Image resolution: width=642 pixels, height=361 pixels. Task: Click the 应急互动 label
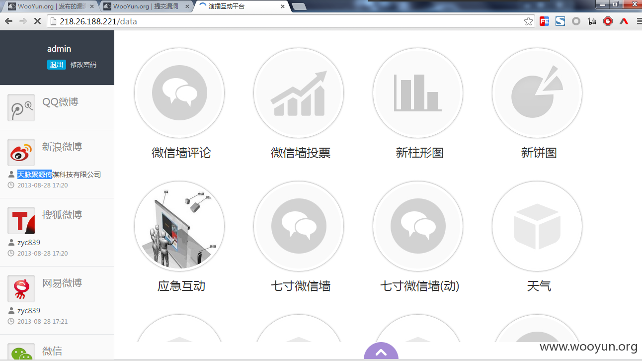[181, 286]
